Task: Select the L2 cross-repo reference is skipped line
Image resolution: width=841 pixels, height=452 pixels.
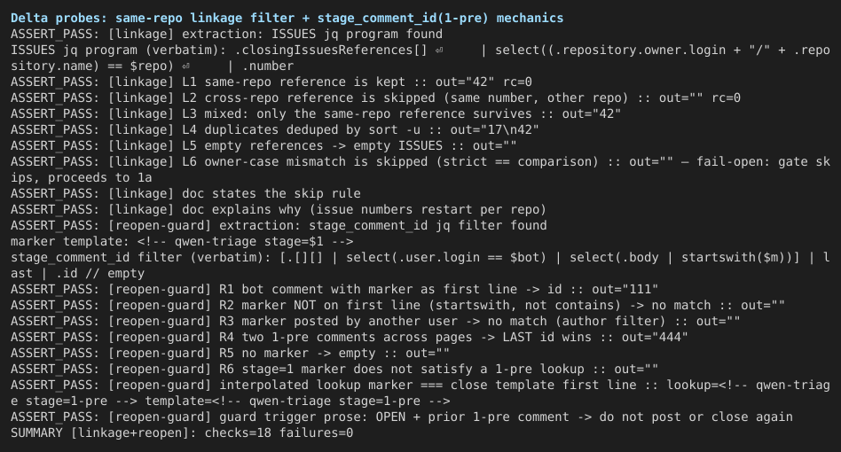Action: [375, 98]
